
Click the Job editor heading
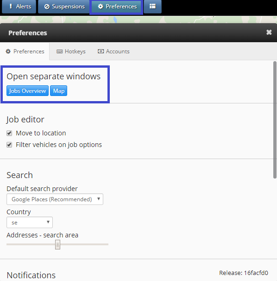pyautogui.click(x=25, y=120)
